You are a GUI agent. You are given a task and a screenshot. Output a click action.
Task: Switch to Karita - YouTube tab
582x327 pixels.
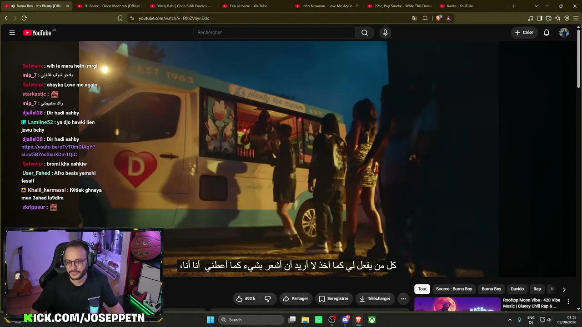pyautogui.click(x=472, y=6)
